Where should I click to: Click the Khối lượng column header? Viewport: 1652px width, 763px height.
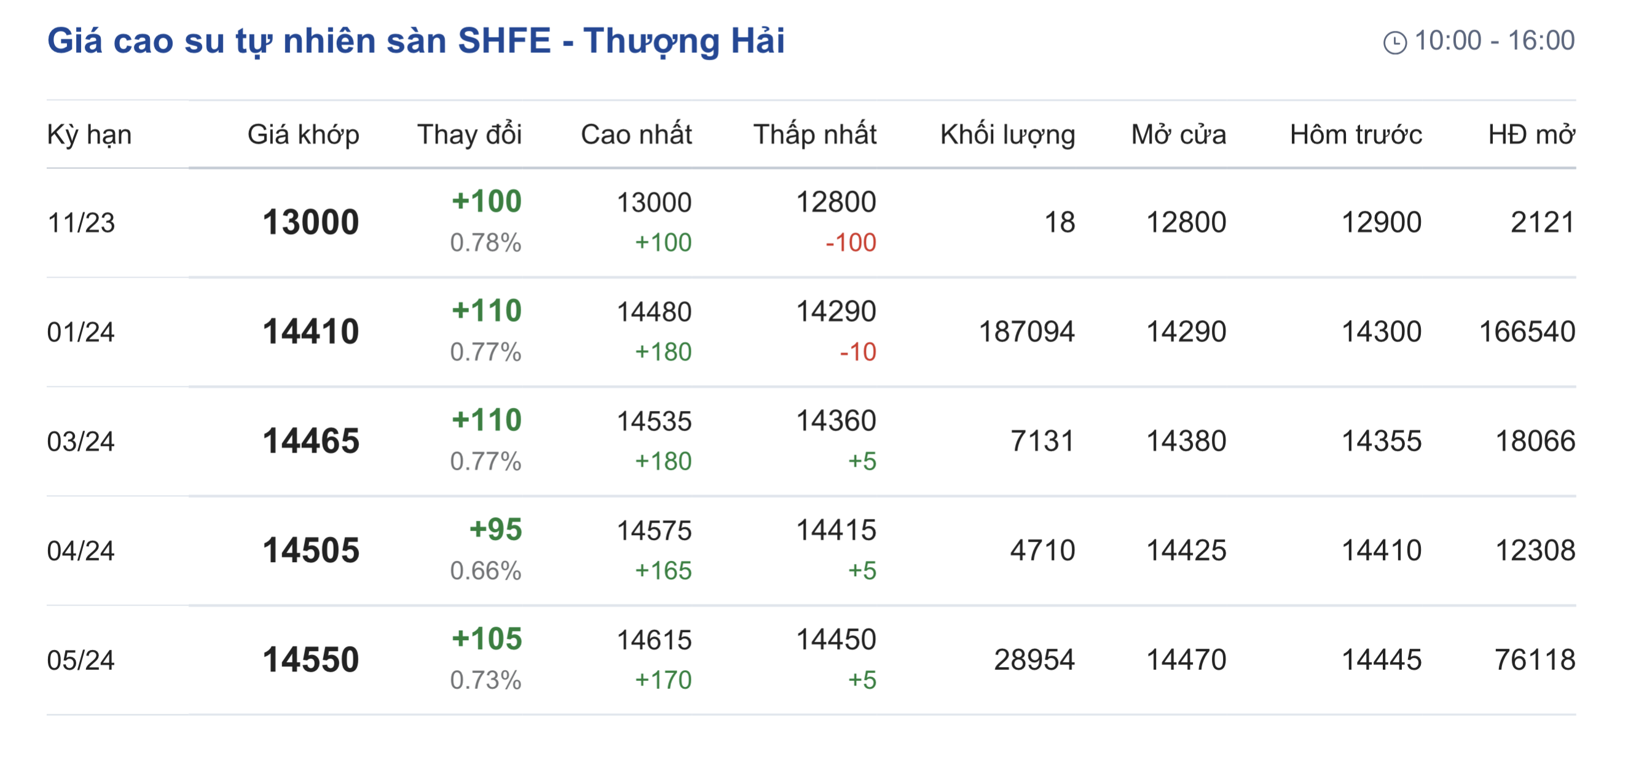(x=1007, y=135)
